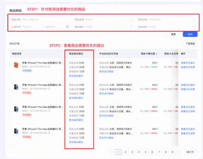Go to page 8
This screenshot has height=159, width=203.
click(x=166, y=152)
